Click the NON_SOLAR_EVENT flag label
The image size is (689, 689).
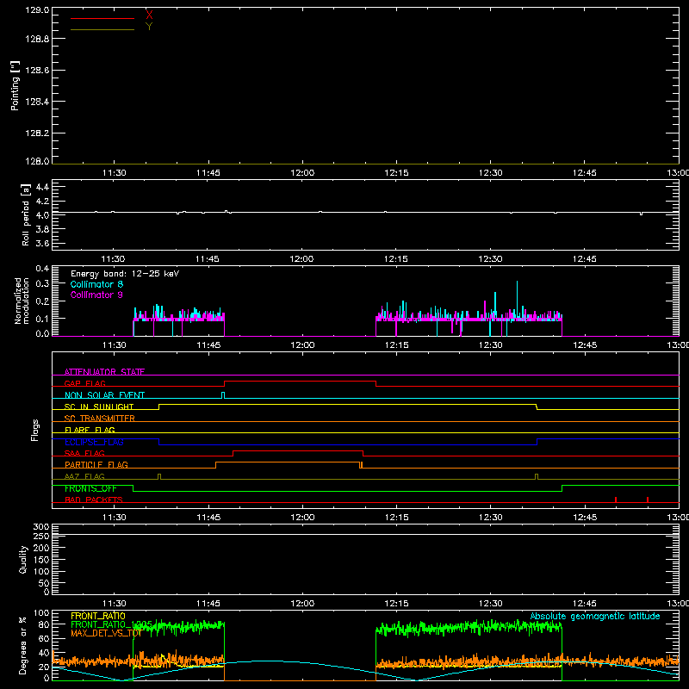[x=104, y=395]
